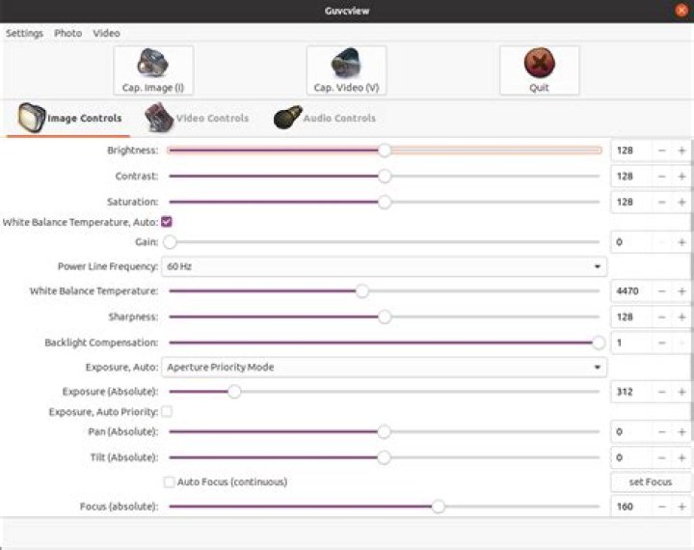Viewport: 694px width, 550px height.
Task: Decrease Backlight Compensation with minus button
Action: (x=661, y=344)
